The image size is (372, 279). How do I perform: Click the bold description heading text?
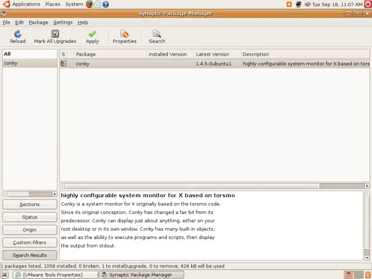(x=148, y=195)
